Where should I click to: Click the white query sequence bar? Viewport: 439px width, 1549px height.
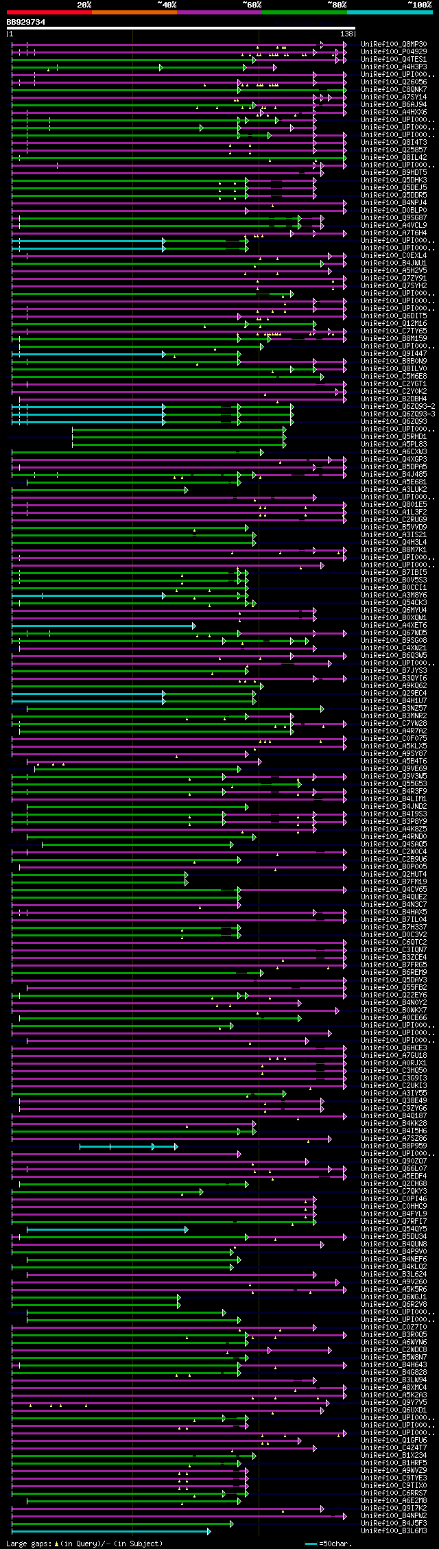[x=181, y=28]
